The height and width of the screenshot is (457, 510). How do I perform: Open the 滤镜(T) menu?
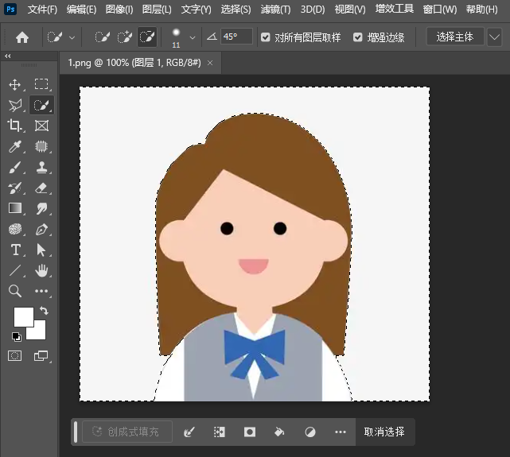[x=275, y=10]
